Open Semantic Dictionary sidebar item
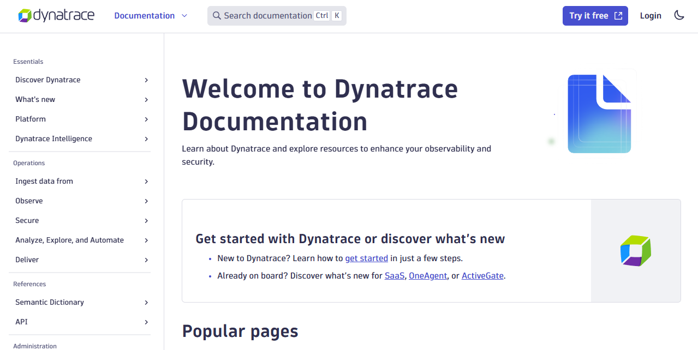The image size is (698, 350). (x=50, y=303)
